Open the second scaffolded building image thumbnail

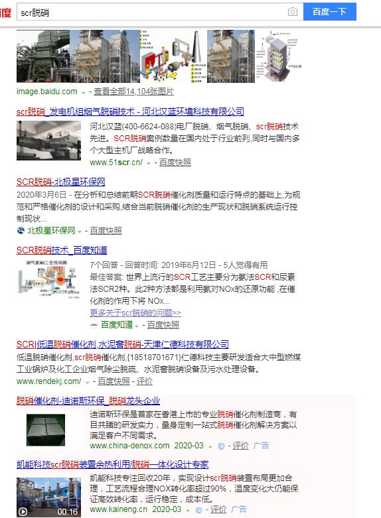point(105,56)
